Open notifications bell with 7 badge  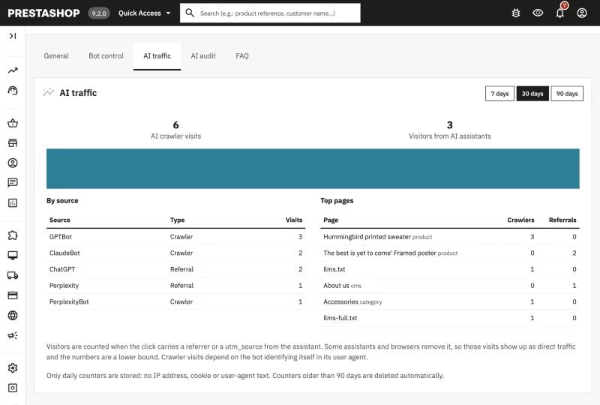560,13
